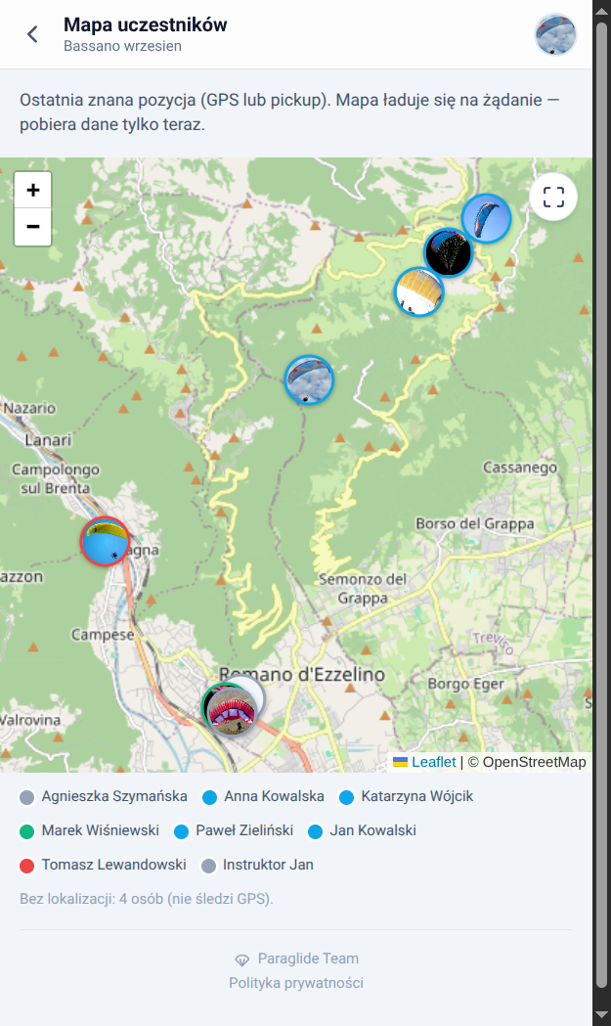The width and height of the screenshot is (611, 1026).
Task: Click the paraglider icon beside Paraglide Team
Action: pos(242,959)
